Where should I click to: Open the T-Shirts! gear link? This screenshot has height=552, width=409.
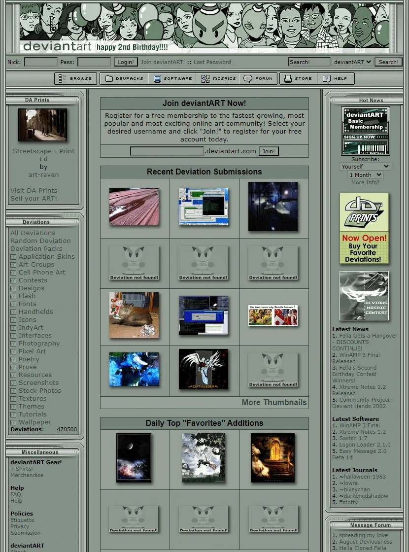pyautogui.click(x=22, y=469)
